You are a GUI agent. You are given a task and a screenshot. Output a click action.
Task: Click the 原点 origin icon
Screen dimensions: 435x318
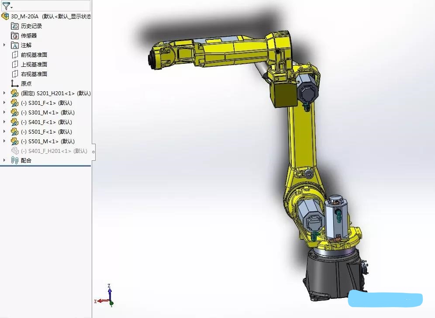click(15, 84)
